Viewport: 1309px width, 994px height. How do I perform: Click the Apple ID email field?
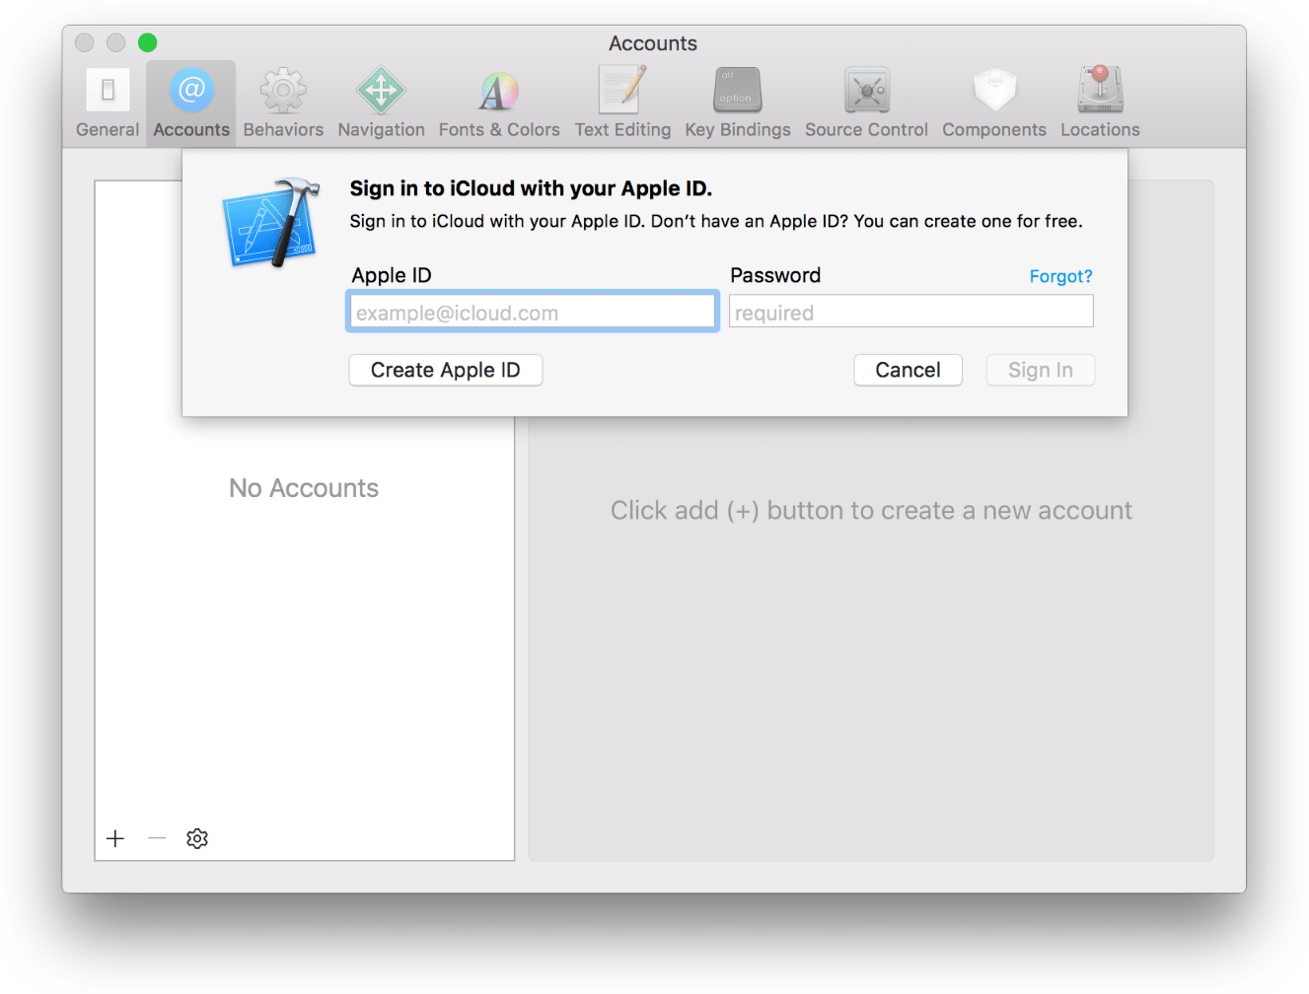click(532, 311)
